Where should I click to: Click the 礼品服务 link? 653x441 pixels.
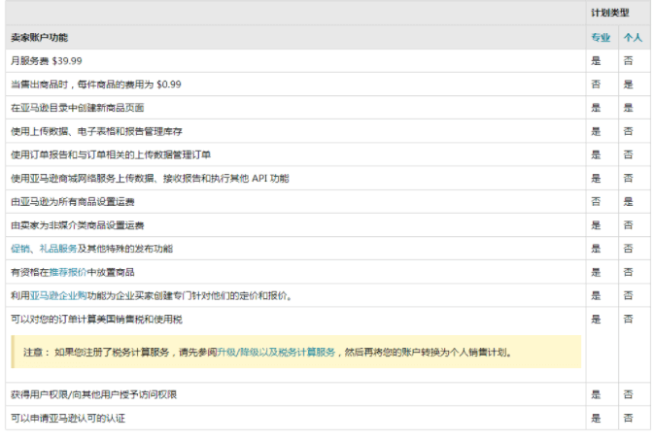(58, 249)
